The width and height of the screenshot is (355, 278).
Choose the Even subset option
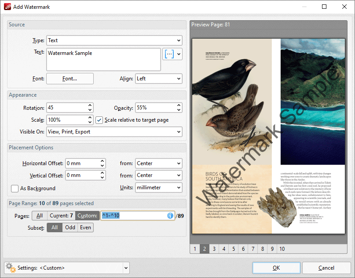click(x=85, y=227)
